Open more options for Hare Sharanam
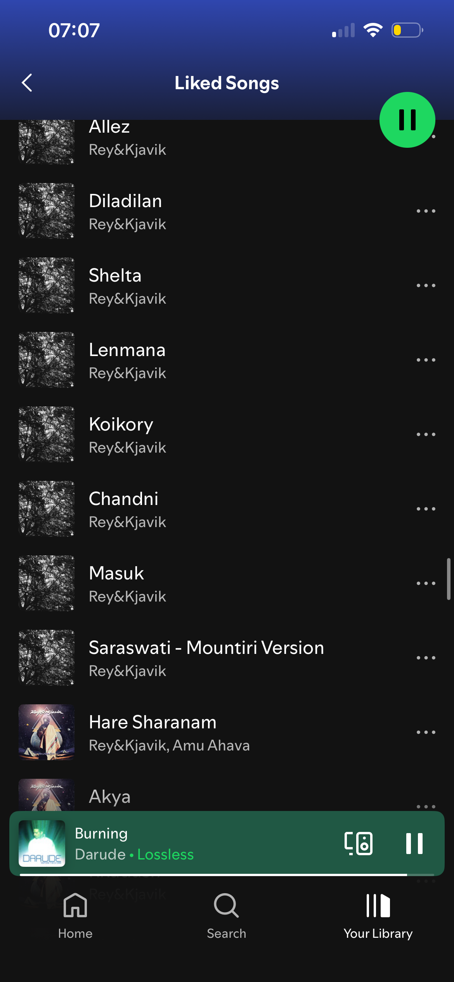The width and height of the screenshot is (454, 982). [x=426, y=732]
